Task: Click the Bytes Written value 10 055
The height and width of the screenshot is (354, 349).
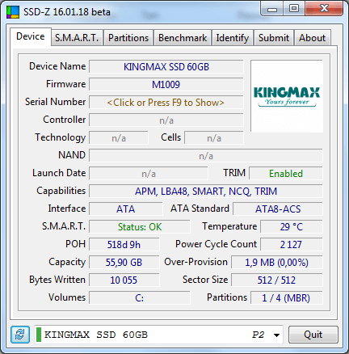Action: coord(124,280)
